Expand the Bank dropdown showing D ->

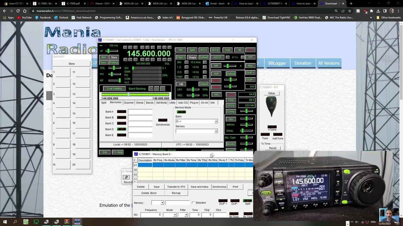(x=216, y=121)
